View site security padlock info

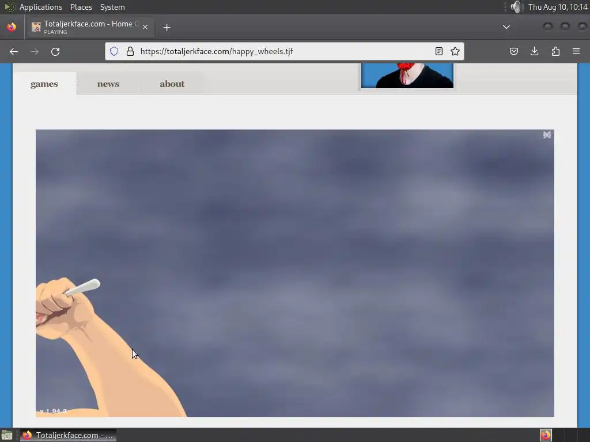(130, 51)
